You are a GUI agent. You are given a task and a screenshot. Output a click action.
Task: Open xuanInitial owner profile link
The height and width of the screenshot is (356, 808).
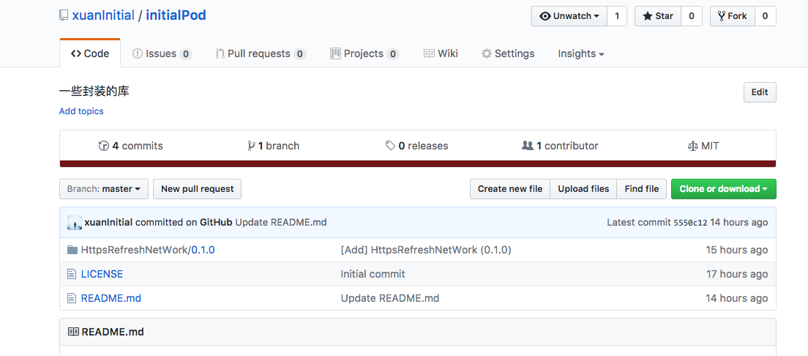click(x=103, y=15)
